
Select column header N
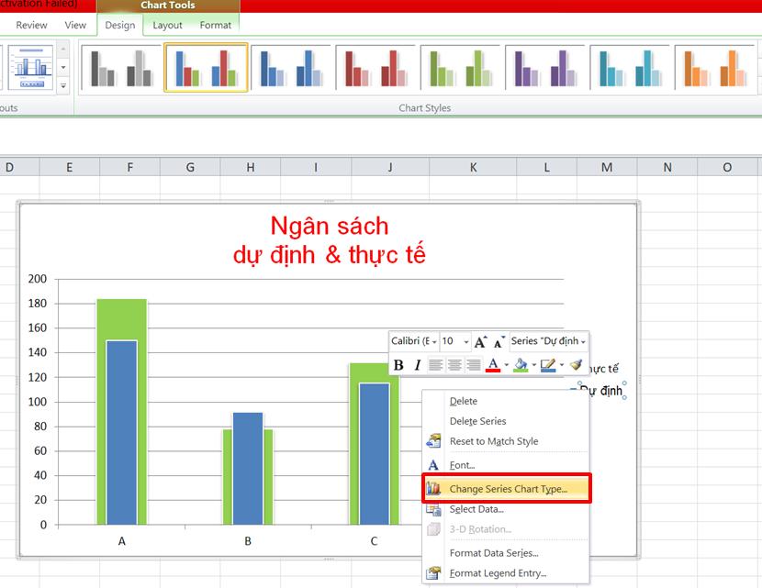point(667,168)
